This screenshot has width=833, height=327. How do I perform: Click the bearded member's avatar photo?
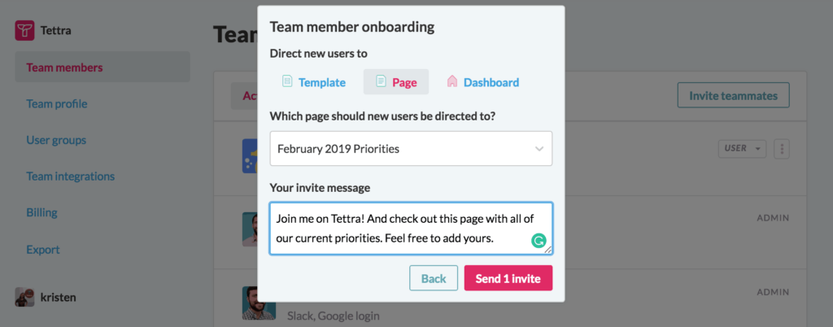(x=259, y=303)
